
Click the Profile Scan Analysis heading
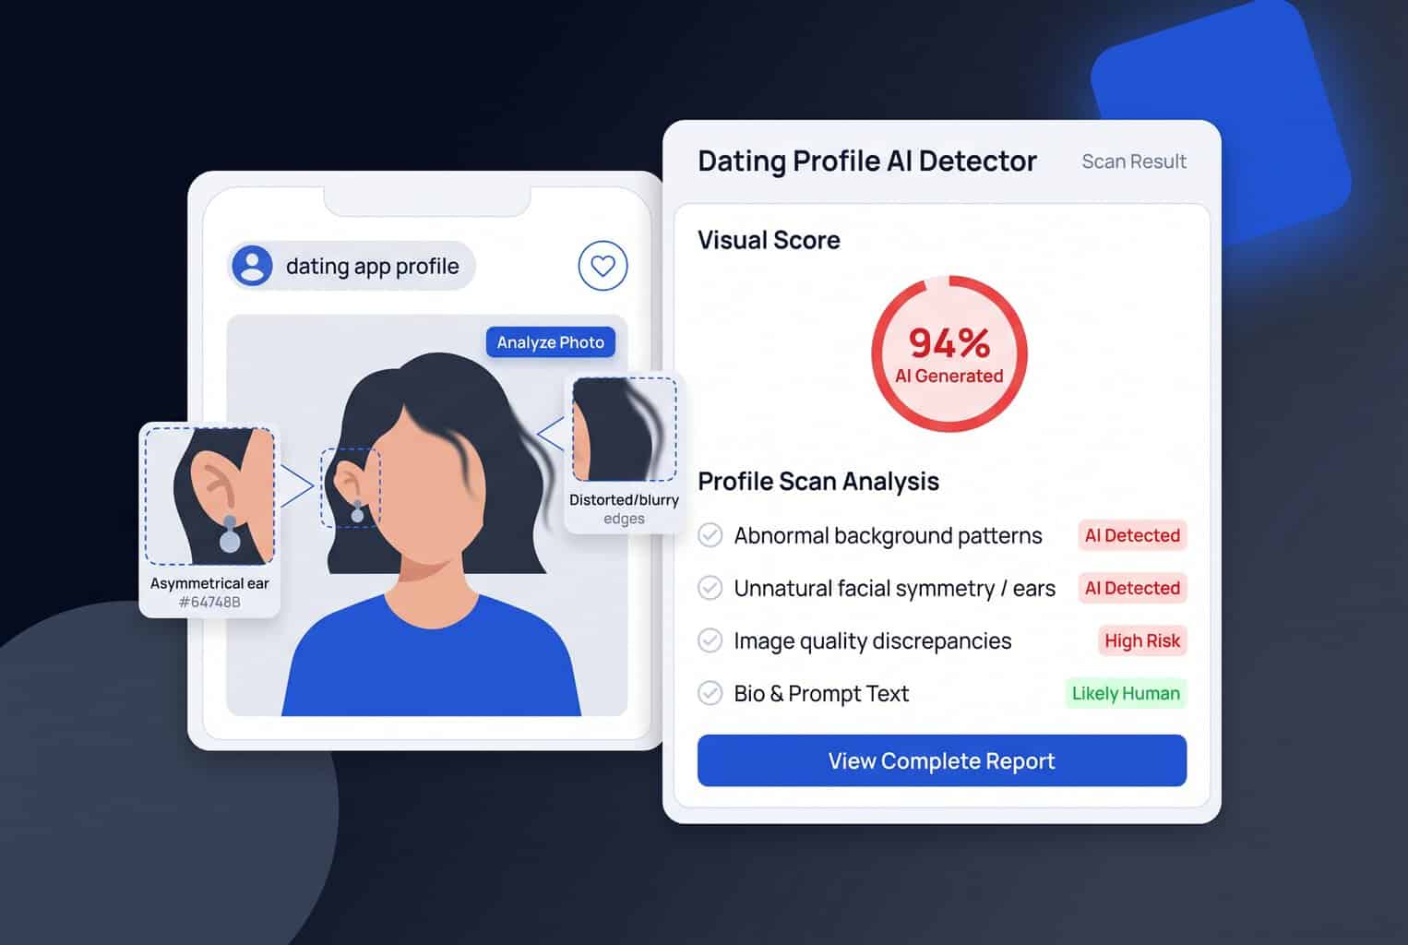[x=818, y=481]
